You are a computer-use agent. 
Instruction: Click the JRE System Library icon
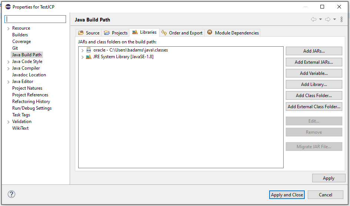tap(89, 57)
